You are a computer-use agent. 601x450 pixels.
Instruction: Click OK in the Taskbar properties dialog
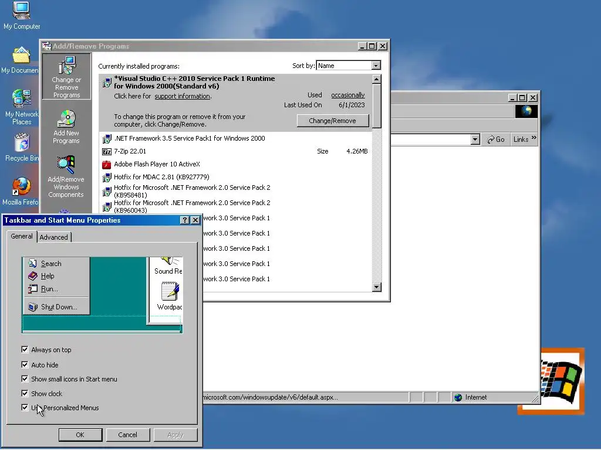coord(80,435)
